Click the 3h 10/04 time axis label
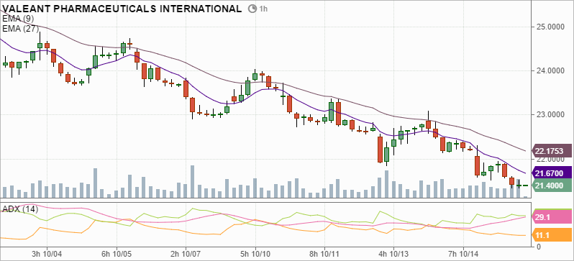Viewport: 574px width, 261px height. point(47,253)
